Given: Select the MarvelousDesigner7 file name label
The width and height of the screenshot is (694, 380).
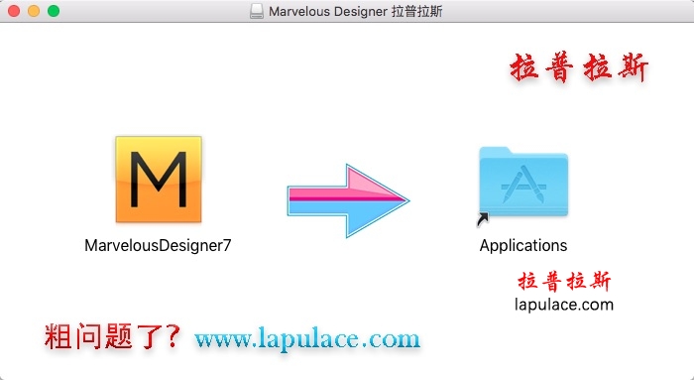Looking at the screenshot, I should [158, 245].
